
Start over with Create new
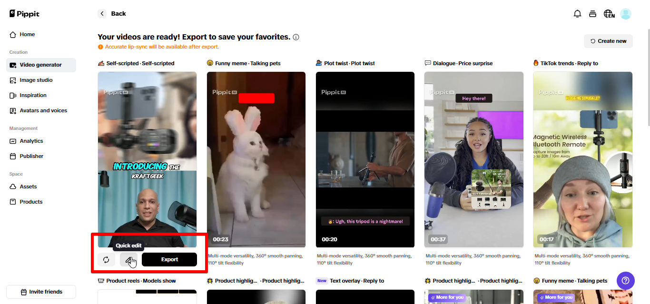pyautogui.click(x=608, y=41)
